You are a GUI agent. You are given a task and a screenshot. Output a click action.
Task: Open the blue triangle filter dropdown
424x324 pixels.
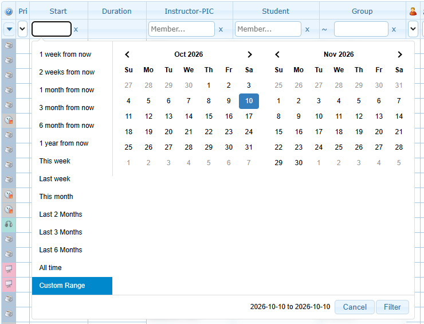[x=9, y=29]
